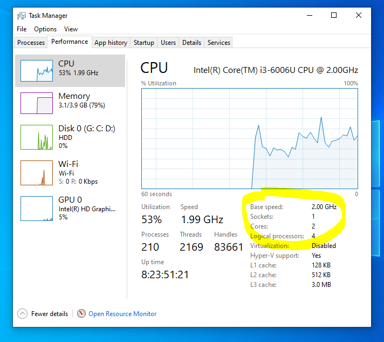Click the L2 cache value 512 KB
384x342 pixels.
click(321, 275)
